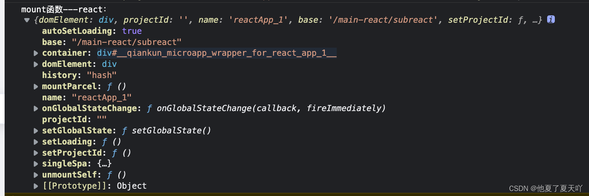The height and width of the screenshot is (196, 589).
Task: Expand the container property triangle
Action: coord(36,53)
